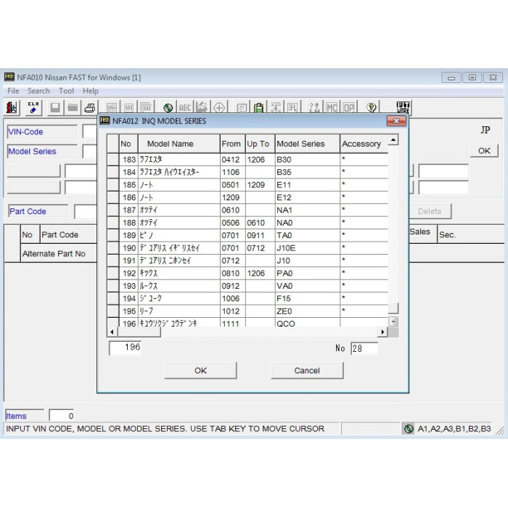Viewport: 508px width, 508px height.
Task: Click model series cell J10E
Action: click(x=308, y=248)
